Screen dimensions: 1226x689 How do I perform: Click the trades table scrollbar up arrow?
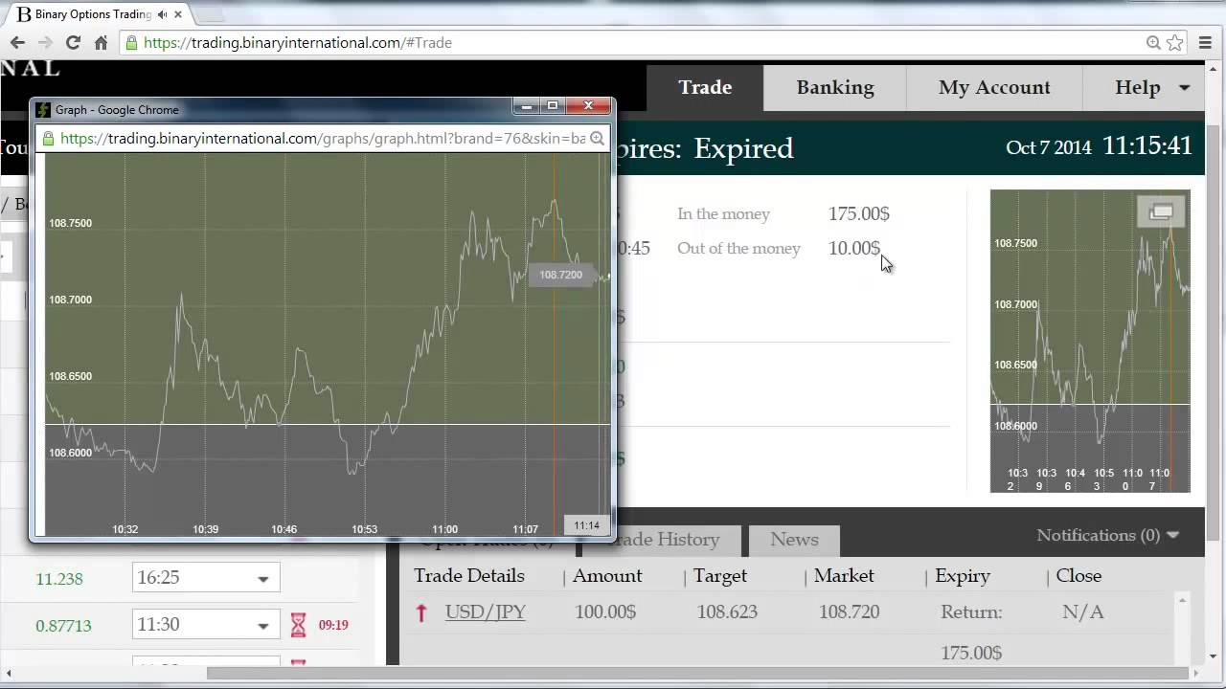(x=1182, y=600)
